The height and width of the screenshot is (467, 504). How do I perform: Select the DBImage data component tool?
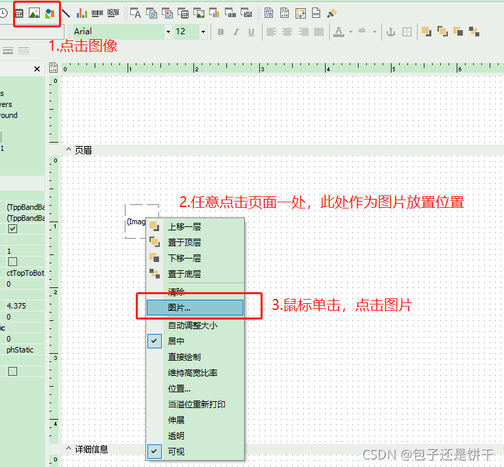(199, 13)
